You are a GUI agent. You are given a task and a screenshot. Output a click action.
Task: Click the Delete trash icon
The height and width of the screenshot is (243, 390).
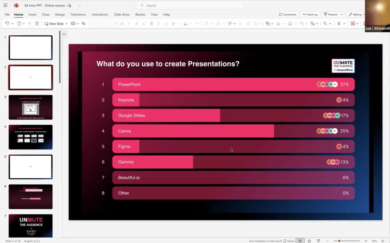click(x=37, y=24)
